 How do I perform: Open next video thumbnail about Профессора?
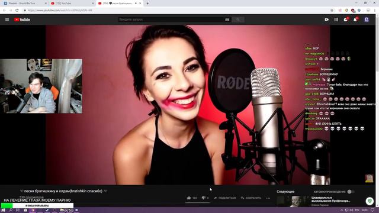point(293,201)
